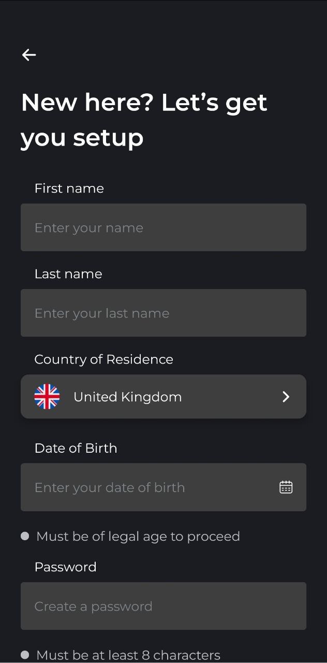Screen dimensions: 327x663
Task: Click the Password label
Action: pyautogui.click(x=66, y=567)
